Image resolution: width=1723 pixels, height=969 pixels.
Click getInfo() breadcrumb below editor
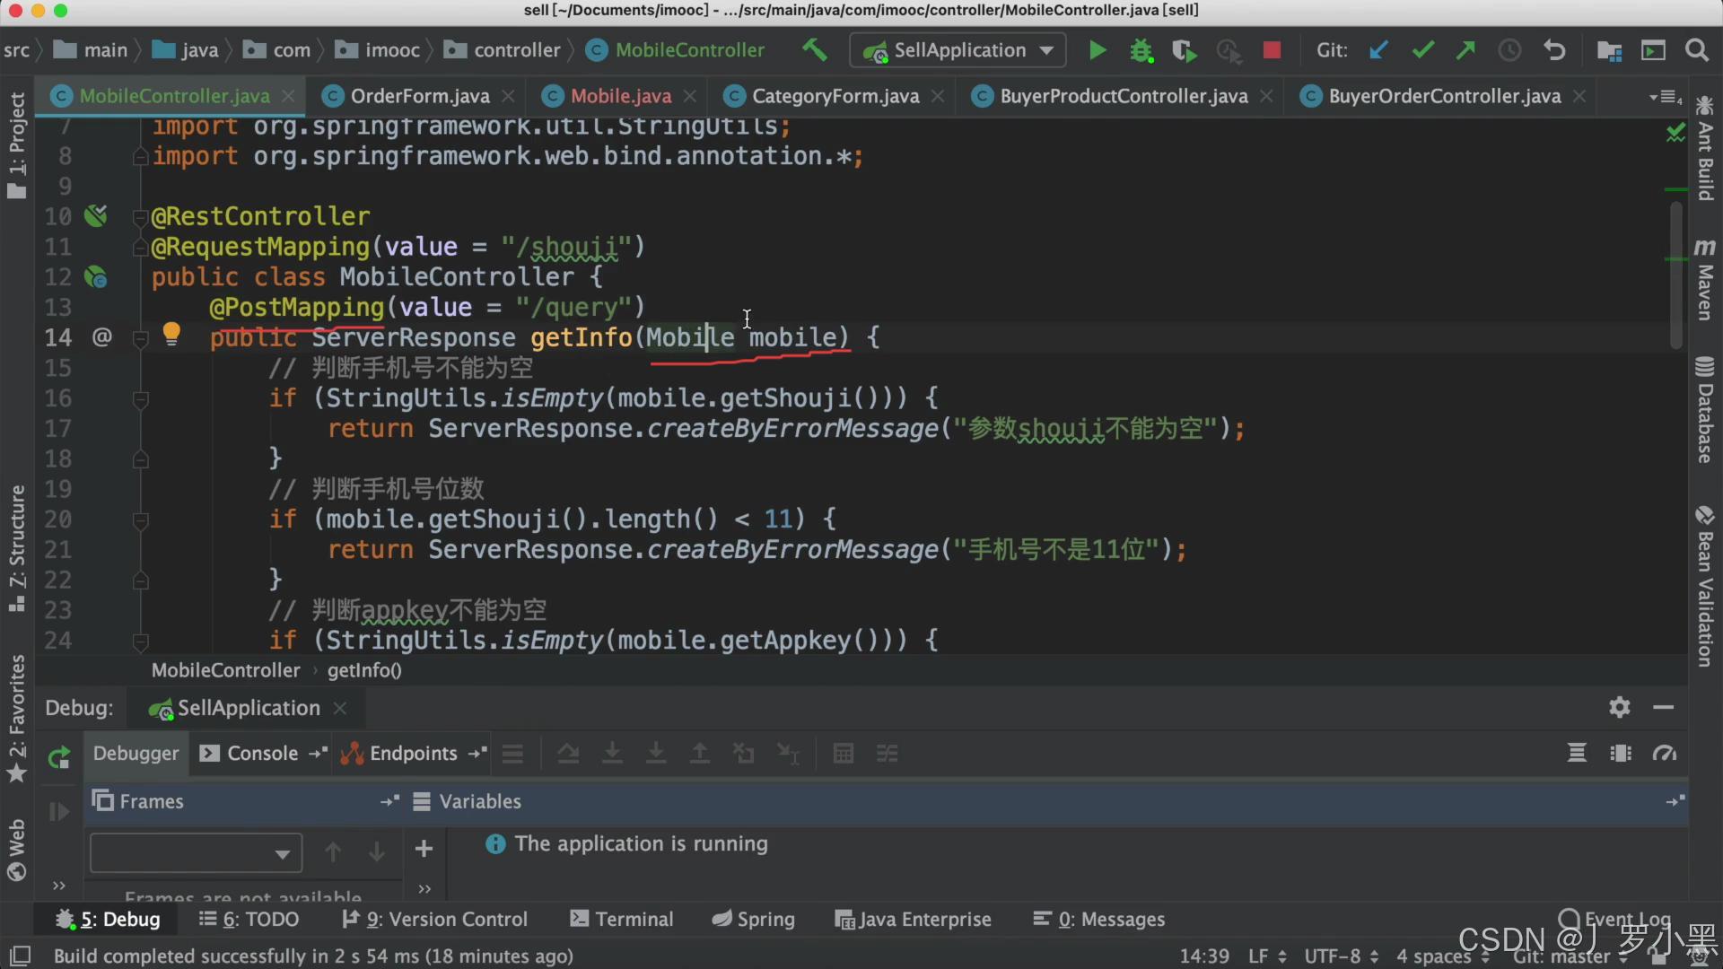pos(364,670)
